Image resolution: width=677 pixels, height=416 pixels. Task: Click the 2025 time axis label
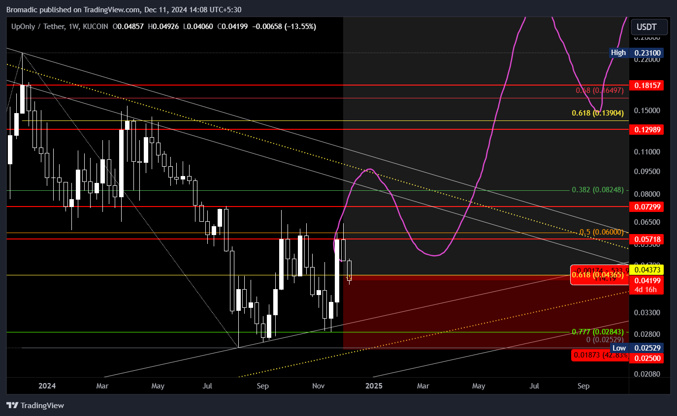click(374, 386)
